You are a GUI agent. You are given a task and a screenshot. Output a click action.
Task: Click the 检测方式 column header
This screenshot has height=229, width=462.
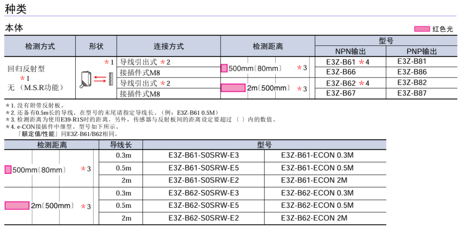40,46
